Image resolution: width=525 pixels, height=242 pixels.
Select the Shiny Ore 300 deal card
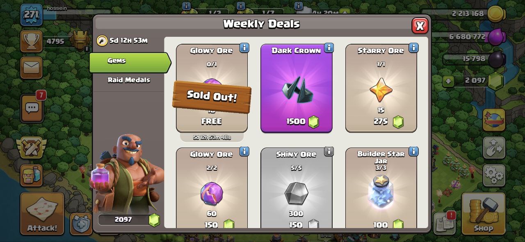[296, 188]
